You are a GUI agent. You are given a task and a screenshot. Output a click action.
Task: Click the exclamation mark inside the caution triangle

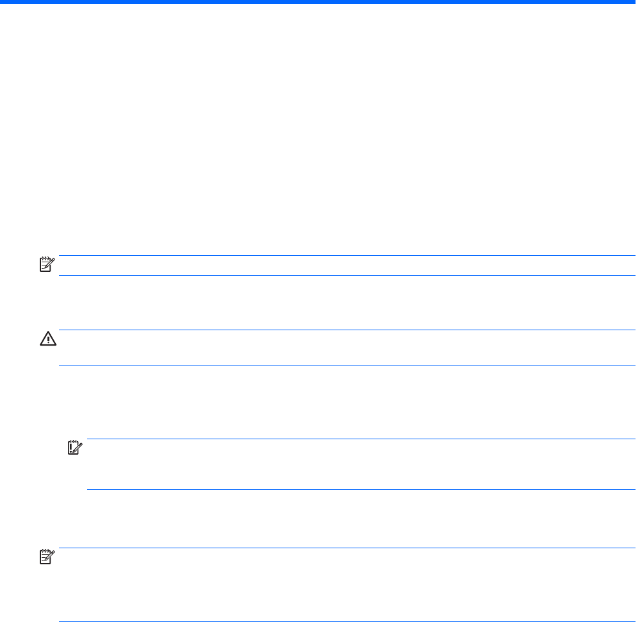[x=48, y=340]
